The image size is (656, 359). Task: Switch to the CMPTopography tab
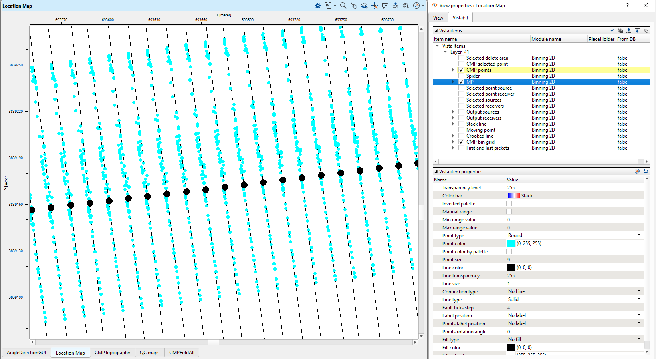(x=112, y=353)
